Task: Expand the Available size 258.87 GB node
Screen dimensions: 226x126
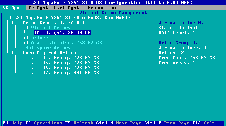Action: [24, 43]
